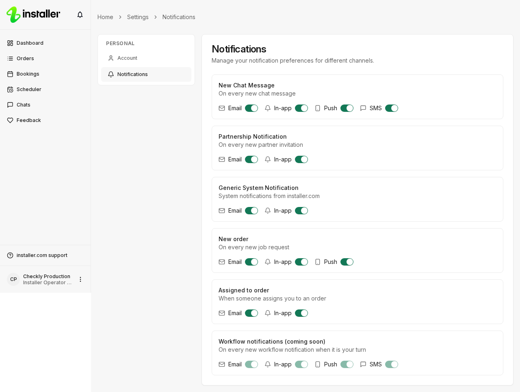
Task: Go to Home via breadcrumb
Action: (105, 17)
